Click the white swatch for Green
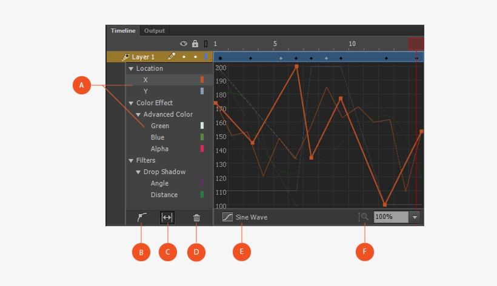Screen dimensions: 497x286 click(202, 126)
